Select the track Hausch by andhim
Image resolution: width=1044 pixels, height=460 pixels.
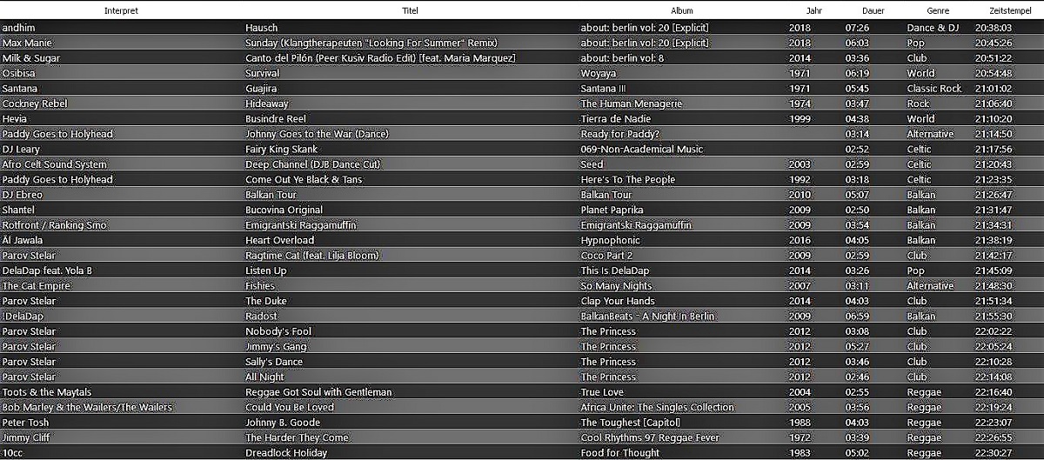259,28
